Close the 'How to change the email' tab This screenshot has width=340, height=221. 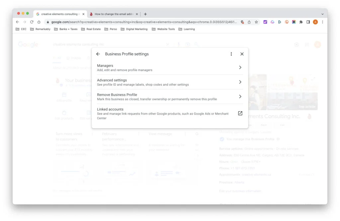pos(137,14)
